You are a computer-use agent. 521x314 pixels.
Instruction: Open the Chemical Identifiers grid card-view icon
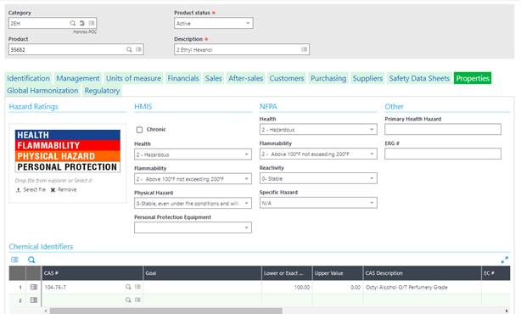[14, 260]
